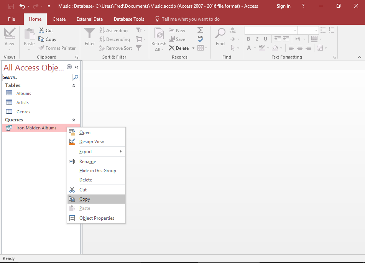Click the Find magnifier icon
This screenshot has width=365, height=263.
pos(220,34)
